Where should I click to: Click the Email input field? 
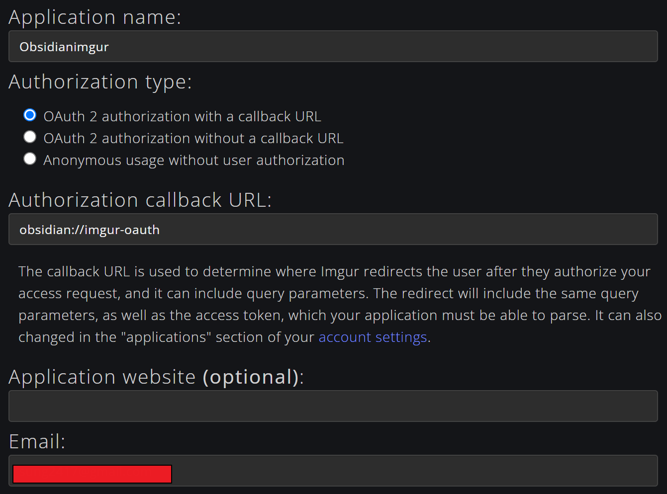pyautogui.click(x=333, y=471)
